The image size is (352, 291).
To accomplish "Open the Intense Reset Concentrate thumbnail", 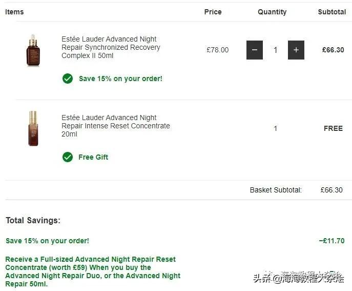I will coord(33,128).
